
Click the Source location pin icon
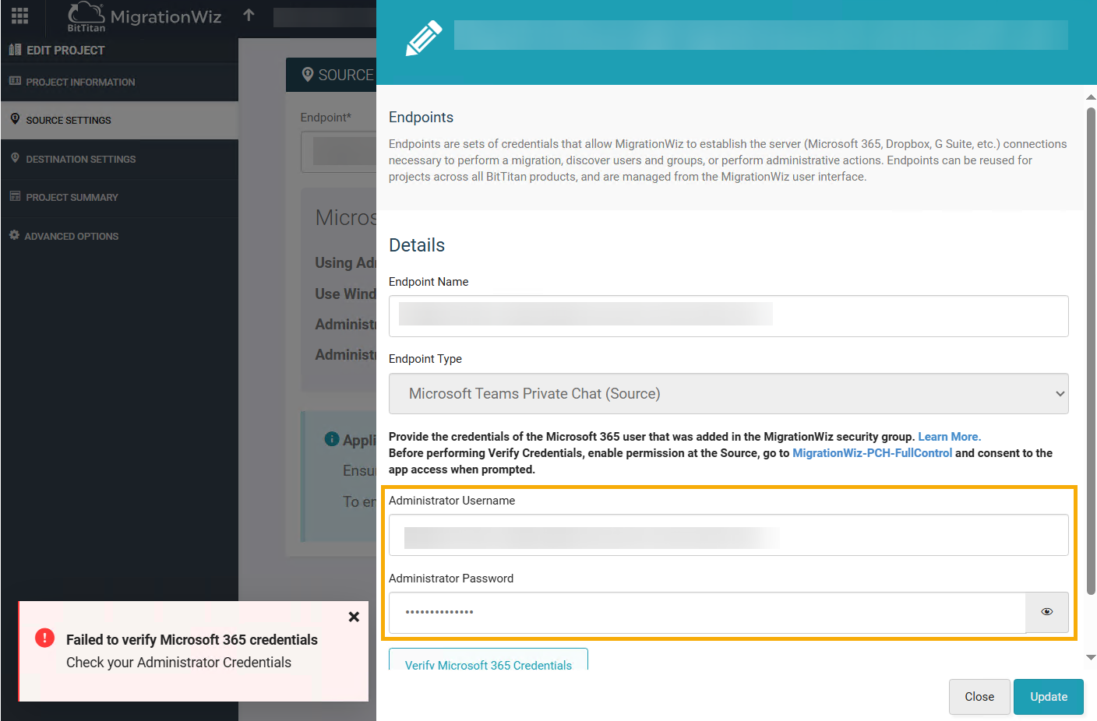coord(308,75)
